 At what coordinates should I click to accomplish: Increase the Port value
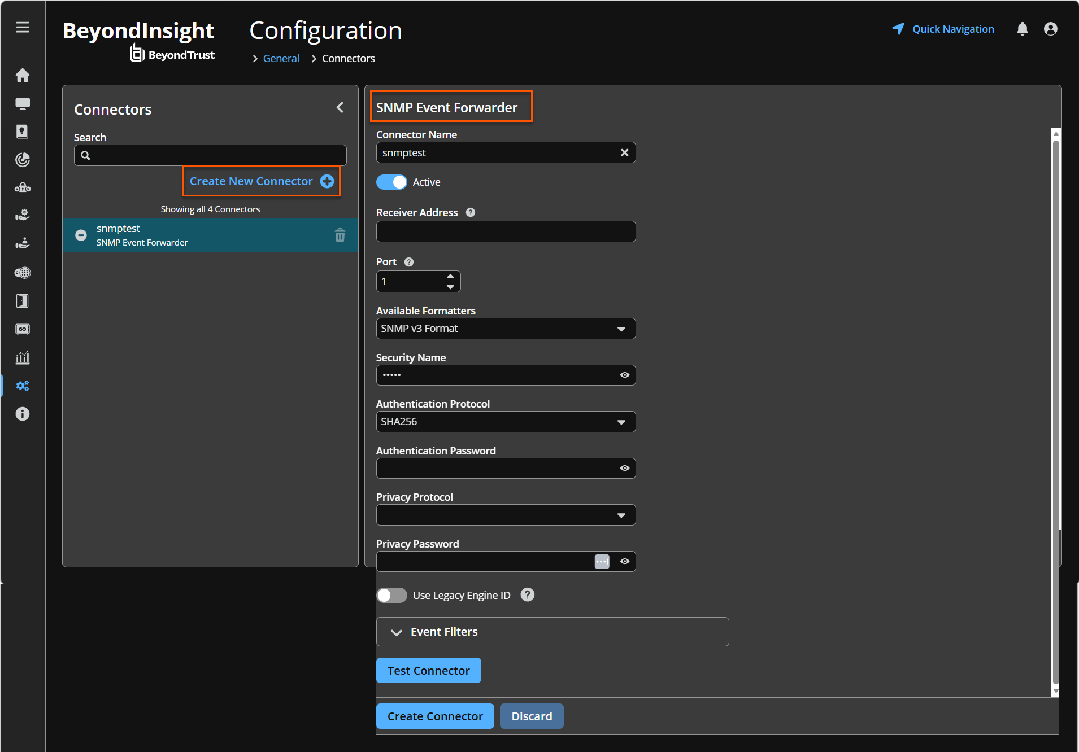[450, 276]
